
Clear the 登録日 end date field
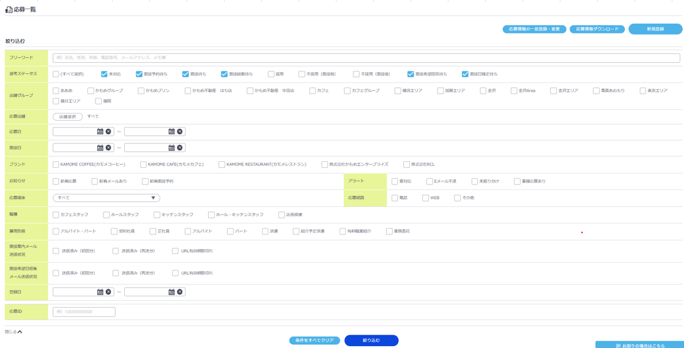180,292
